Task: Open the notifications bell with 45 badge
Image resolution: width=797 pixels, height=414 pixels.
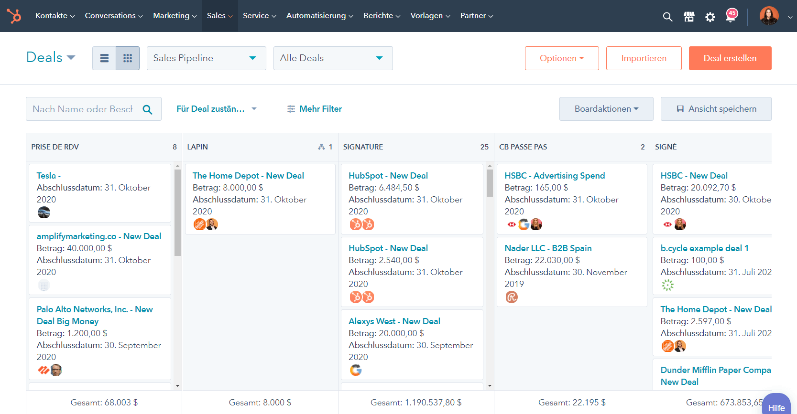Action: click(x=731, y=16)
